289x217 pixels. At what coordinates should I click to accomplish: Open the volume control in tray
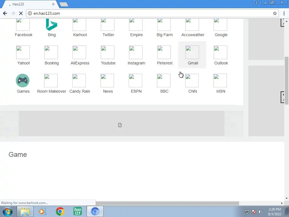[260, 212]
